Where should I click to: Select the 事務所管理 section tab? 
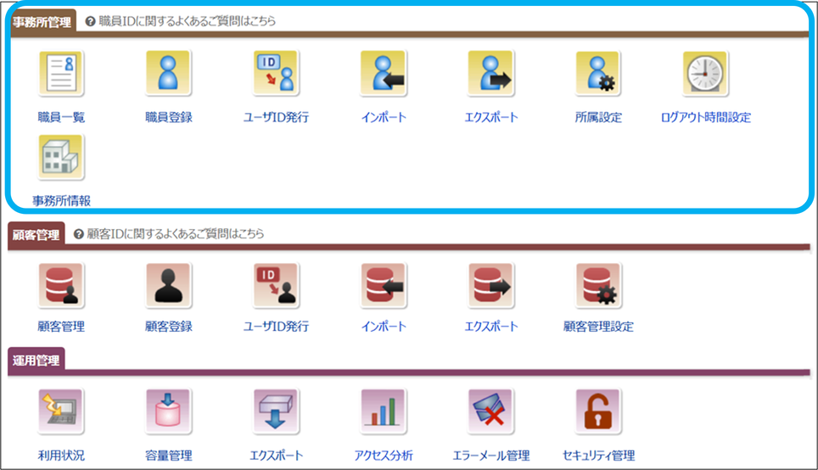pos(42,21)
